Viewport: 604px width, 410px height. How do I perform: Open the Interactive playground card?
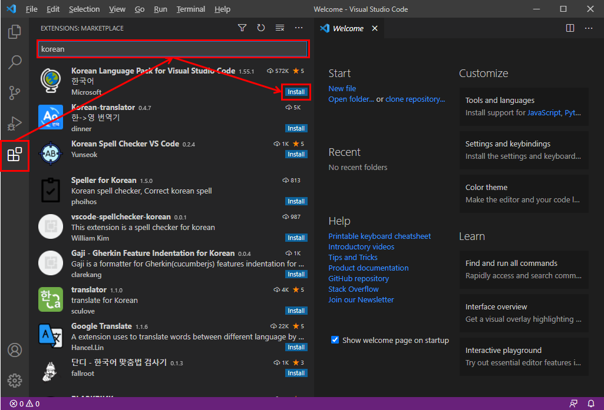(x=524, y=356)
